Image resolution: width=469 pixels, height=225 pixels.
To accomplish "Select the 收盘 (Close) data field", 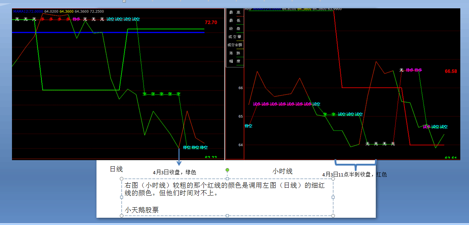I will (x=235, y=28).
